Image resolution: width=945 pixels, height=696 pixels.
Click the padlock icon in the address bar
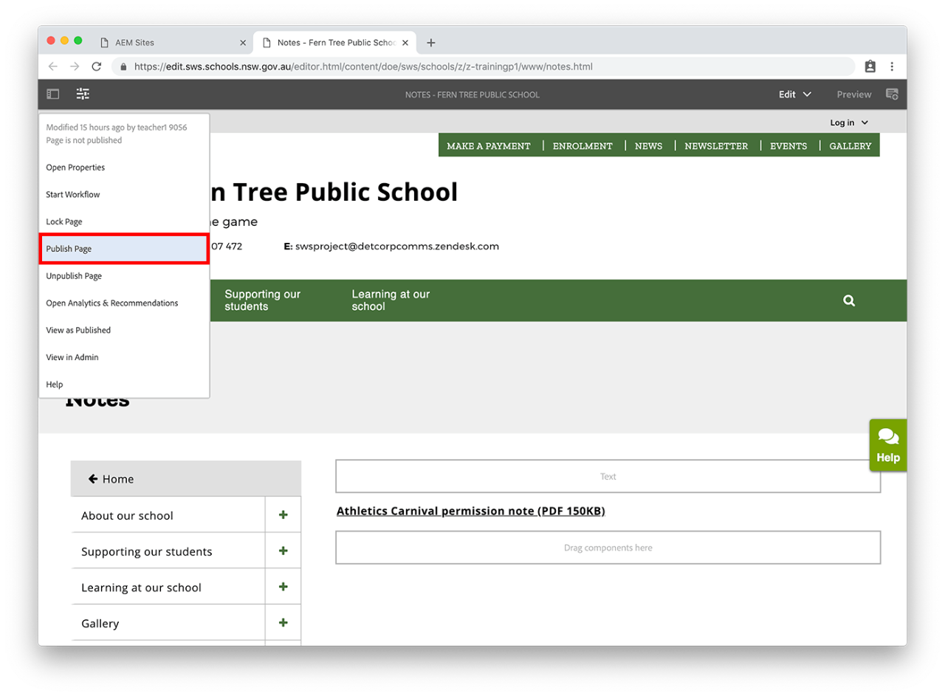click(x=123, y=66)
